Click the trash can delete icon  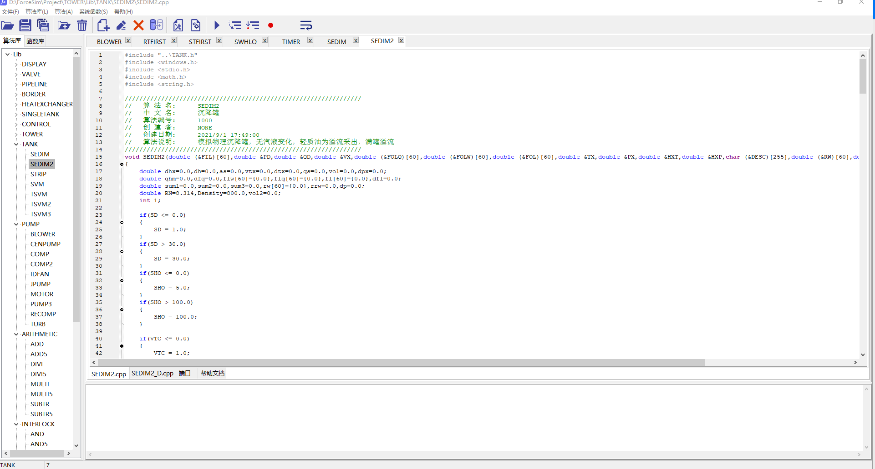point(82,25)
